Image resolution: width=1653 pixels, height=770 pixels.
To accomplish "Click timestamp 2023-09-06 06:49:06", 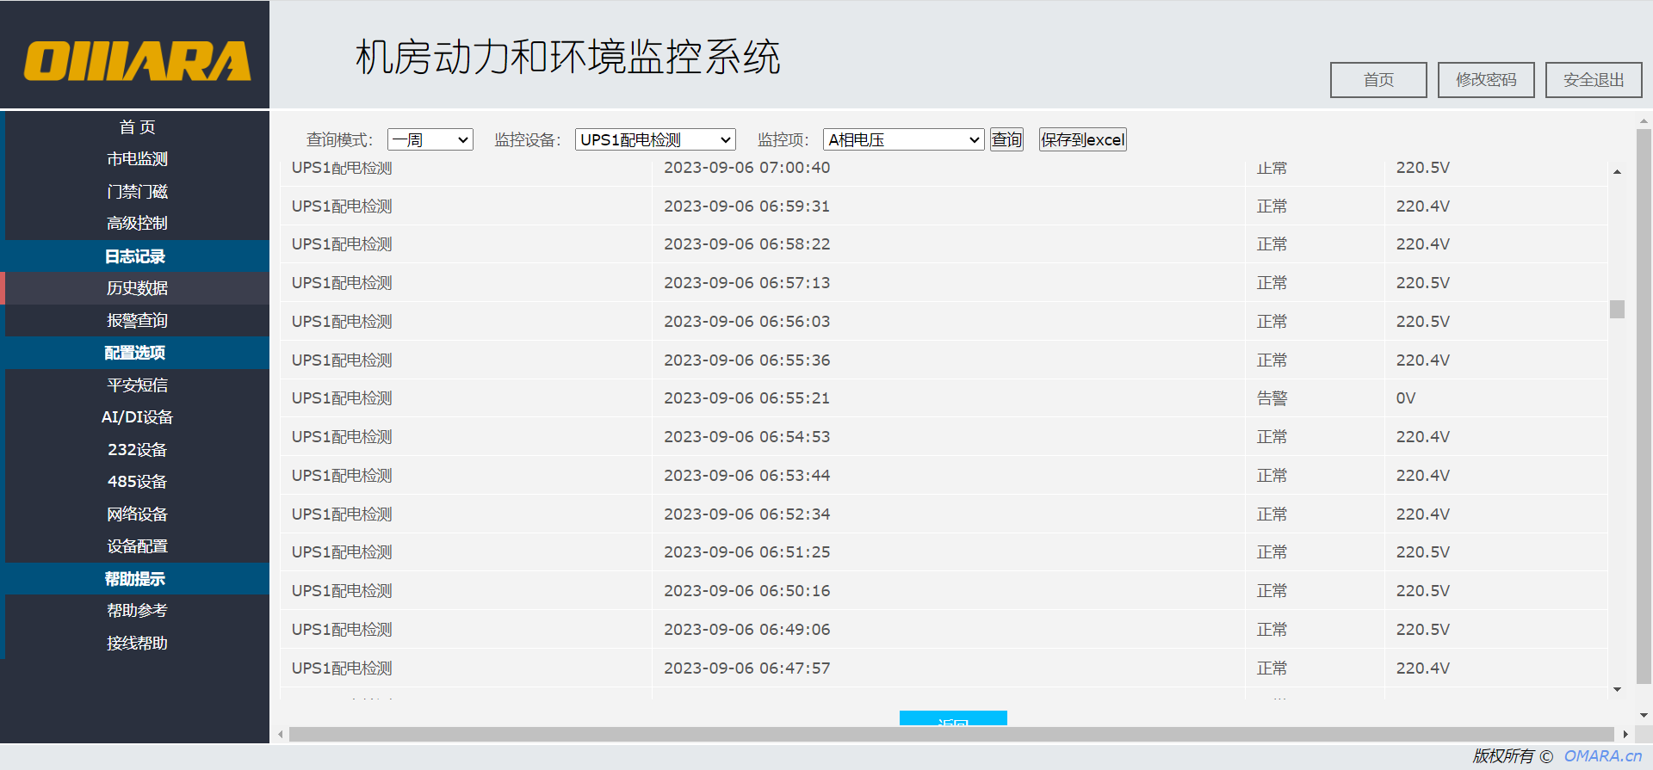I will pyautogui.click(x=746, y=630).
